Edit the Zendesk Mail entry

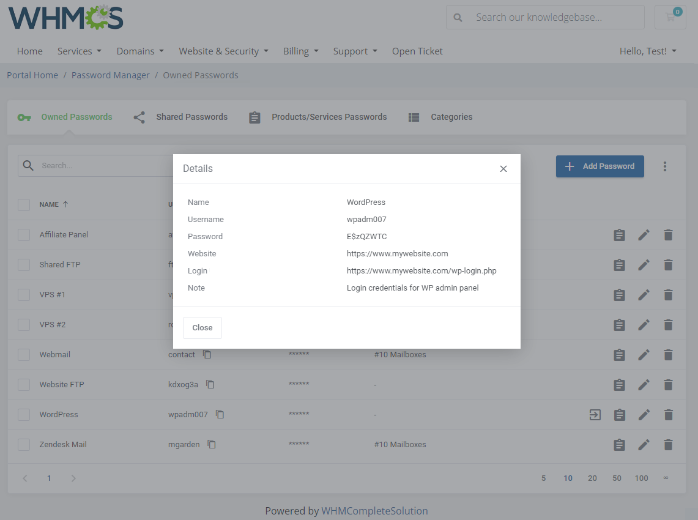click(x=644, y=445)
